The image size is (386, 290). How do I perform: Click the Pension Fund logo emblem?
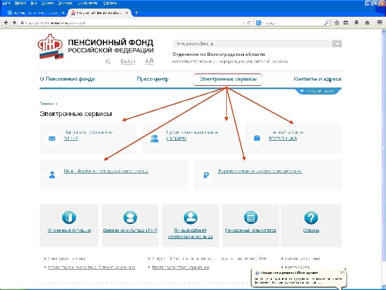click(x=51, y=47)
